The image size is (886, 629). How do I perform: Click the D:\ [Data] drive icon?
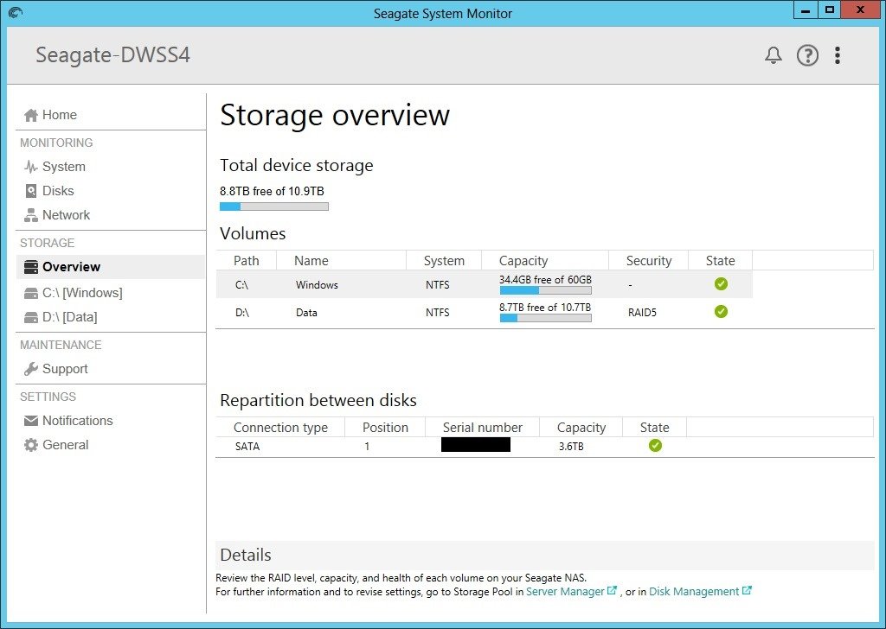coord(31,318)
